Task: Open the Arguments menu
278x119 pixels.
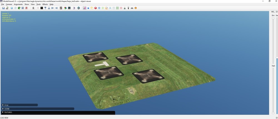Action: (18, 4)
